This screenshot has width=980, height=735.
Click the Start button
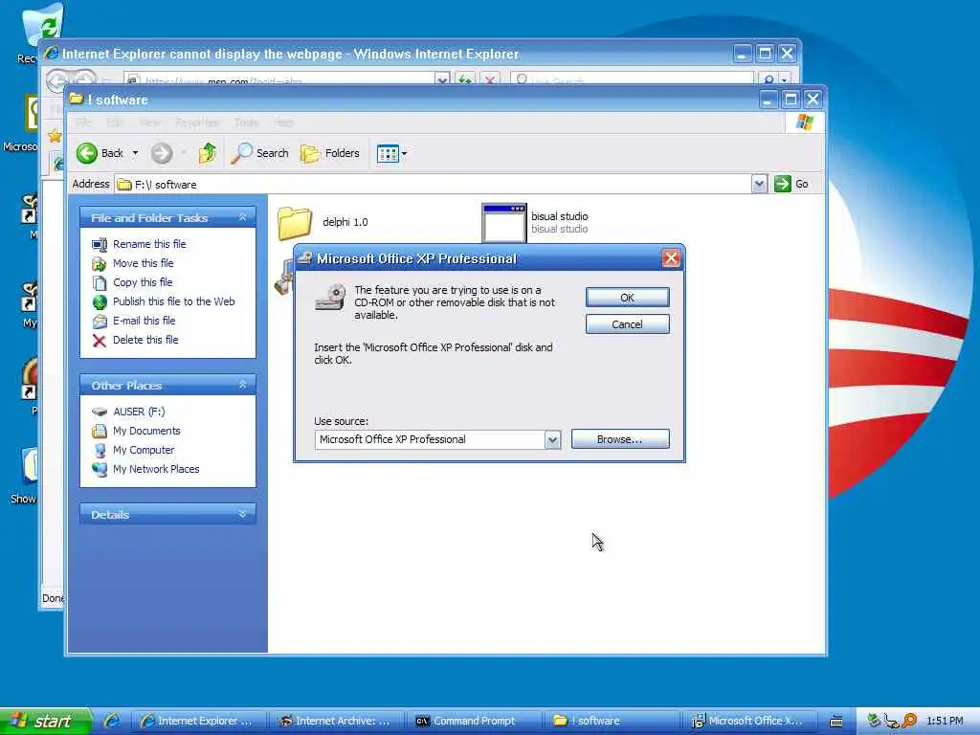[x=46, y=722]
